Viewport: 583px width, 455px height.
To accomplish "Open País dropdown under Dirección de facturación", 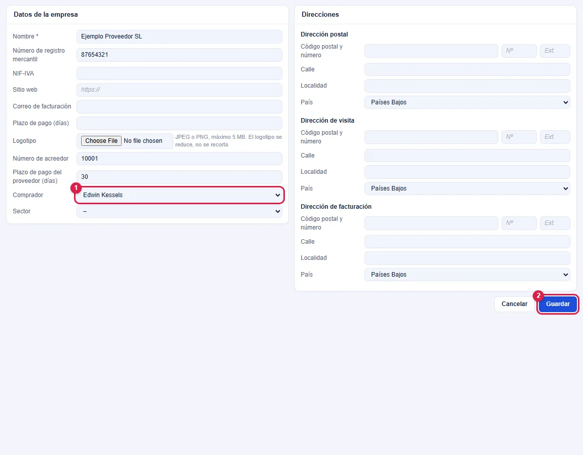I will [x=467, y=275].
